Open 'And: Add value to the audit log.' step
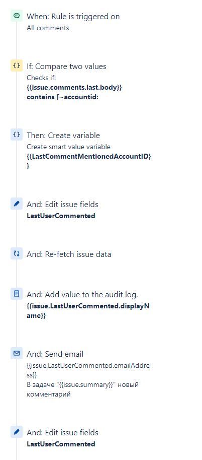This screenshot has height=460, width=202. pos(82,295)
